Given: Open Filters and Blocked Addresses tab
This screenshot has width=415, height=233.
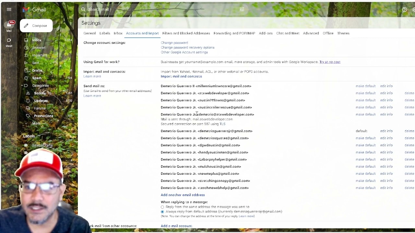Looking at the screenshot, I should pyautogui.click(x=186, y=33).
